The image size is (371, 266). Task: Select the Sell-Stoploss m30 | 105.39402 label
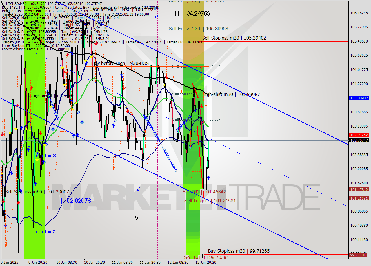(234, 38)
